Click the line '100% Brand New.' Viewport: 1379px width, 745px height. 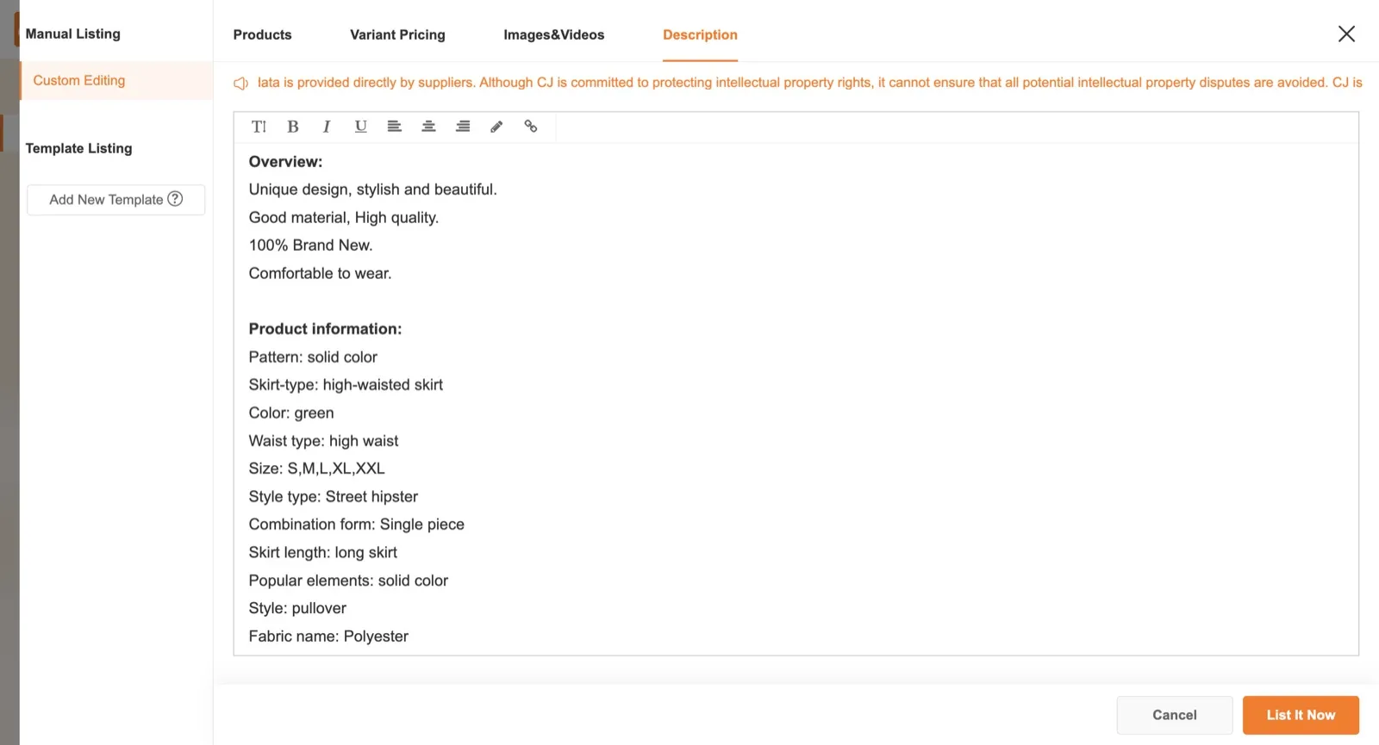click(x=310, y=245)
